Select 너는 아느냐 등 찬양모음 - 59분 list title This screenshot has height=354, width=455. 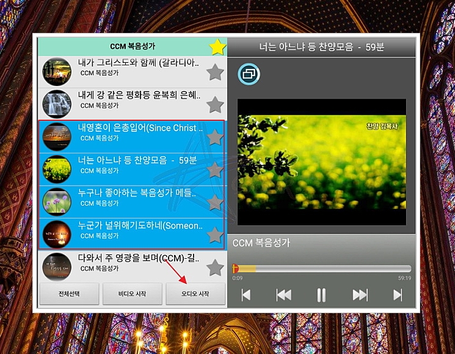click(x=137, y=161)
